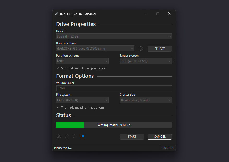The image size is (229, 162).
Task: Open the Target system dropdown
Action: (x=146, y=61)
